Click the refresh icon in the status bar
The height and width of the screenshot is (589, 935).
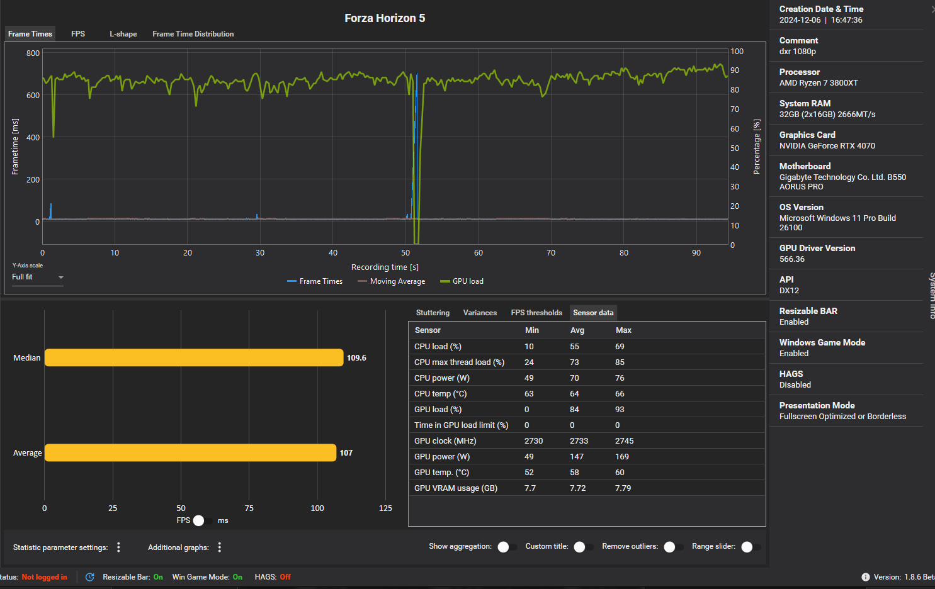click(x=90, y=577)
